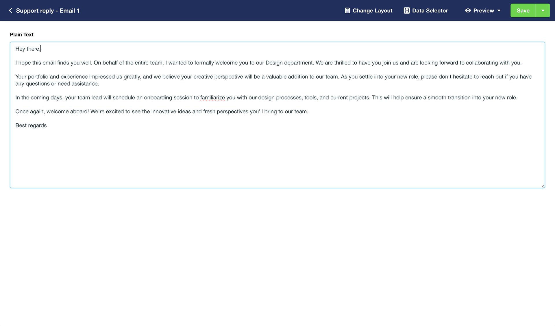Click the Change Layout document icon

(347, 11)
